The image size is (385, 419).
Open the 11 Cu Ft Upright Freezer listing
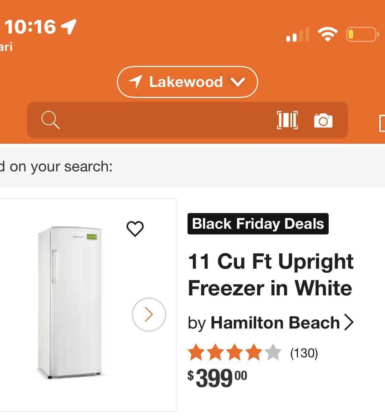(270, 275)
